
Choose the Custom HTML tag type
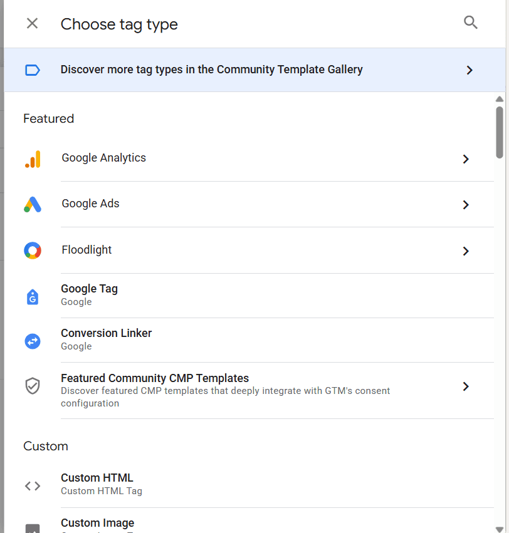(97, 478)
